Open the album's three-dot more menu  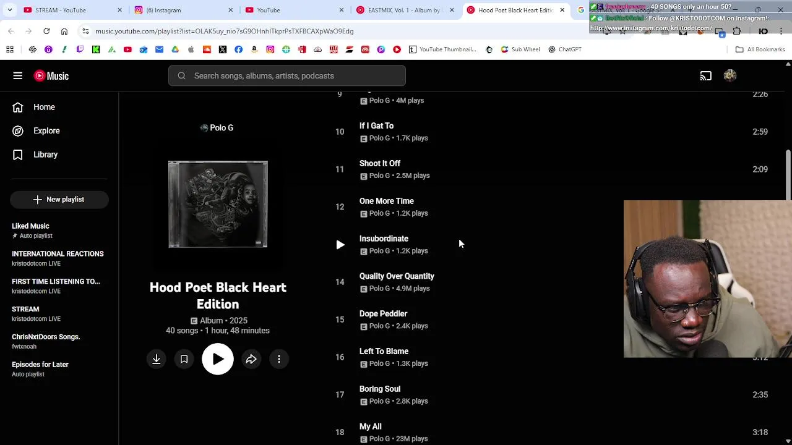[279, 359]
